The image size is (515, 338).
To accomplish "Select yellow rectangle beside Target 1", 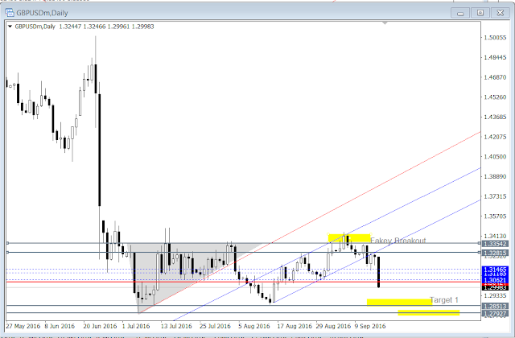I will [x=399, y=302].
